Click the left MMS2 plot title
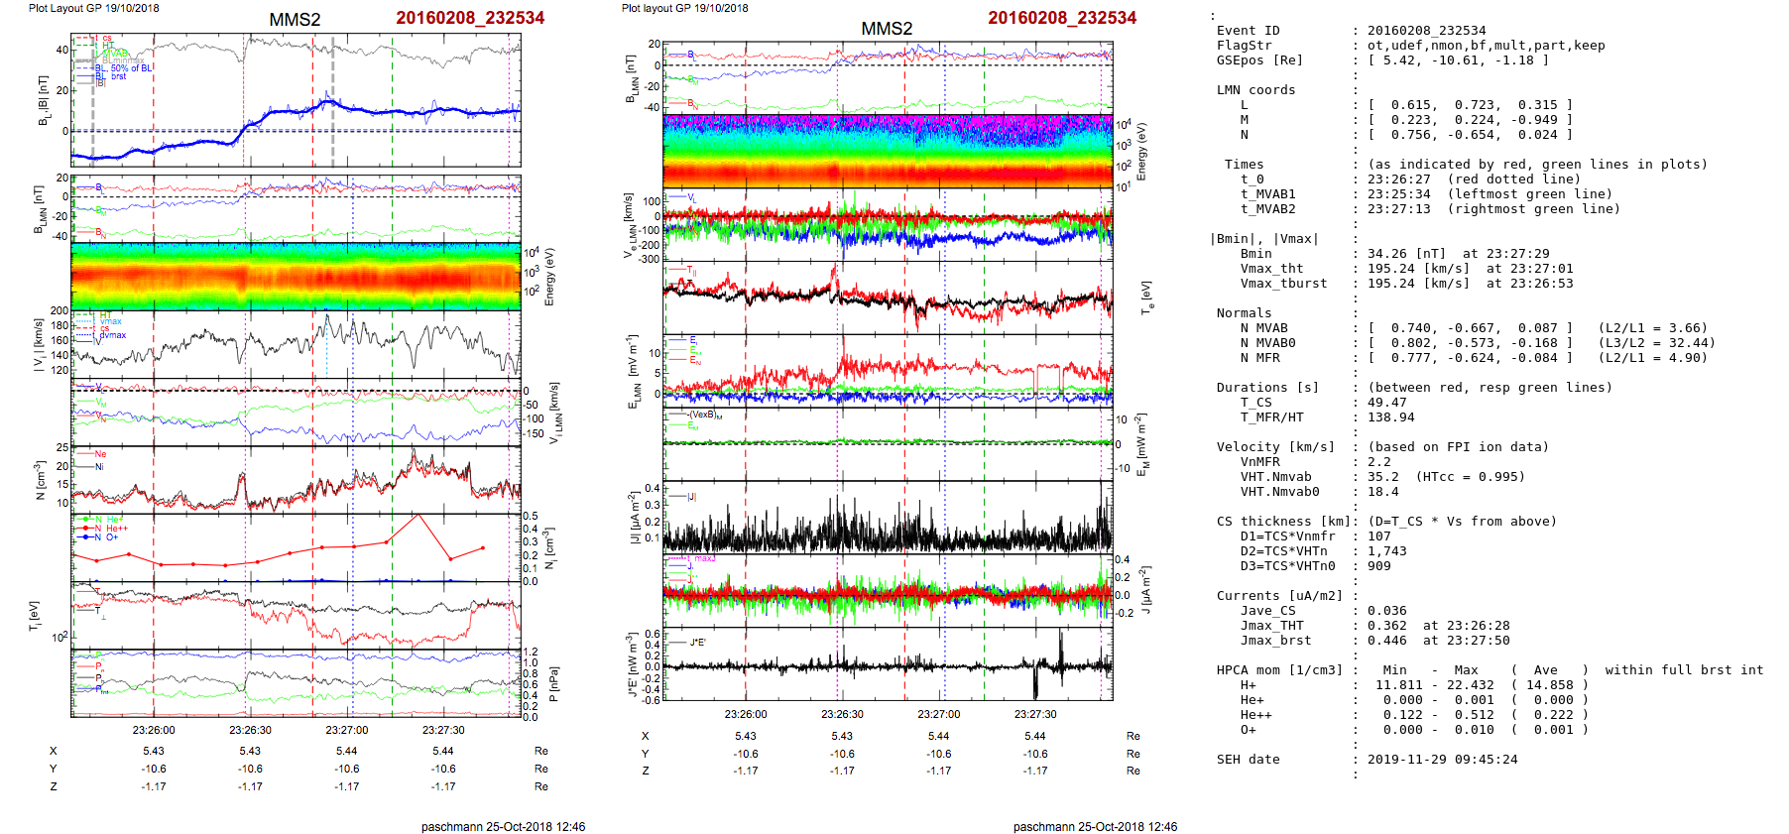Image resolution: width=1789 pixels, height=834 pixels. tap(295, 20)
